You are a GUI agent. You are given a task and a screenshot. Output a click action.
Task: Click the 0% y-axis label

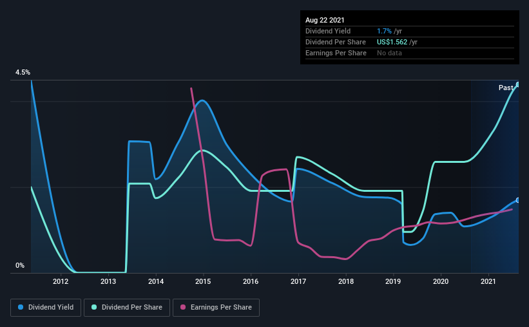[x=20, y=266]
